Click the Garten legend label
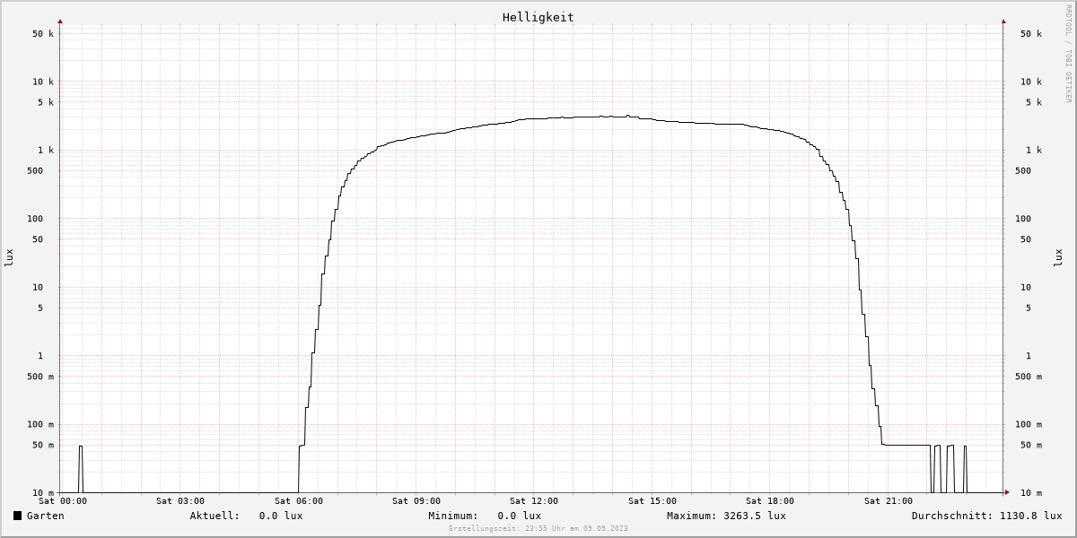The height and width of the screenshot is (538, 1077). (x=46, y=516)
